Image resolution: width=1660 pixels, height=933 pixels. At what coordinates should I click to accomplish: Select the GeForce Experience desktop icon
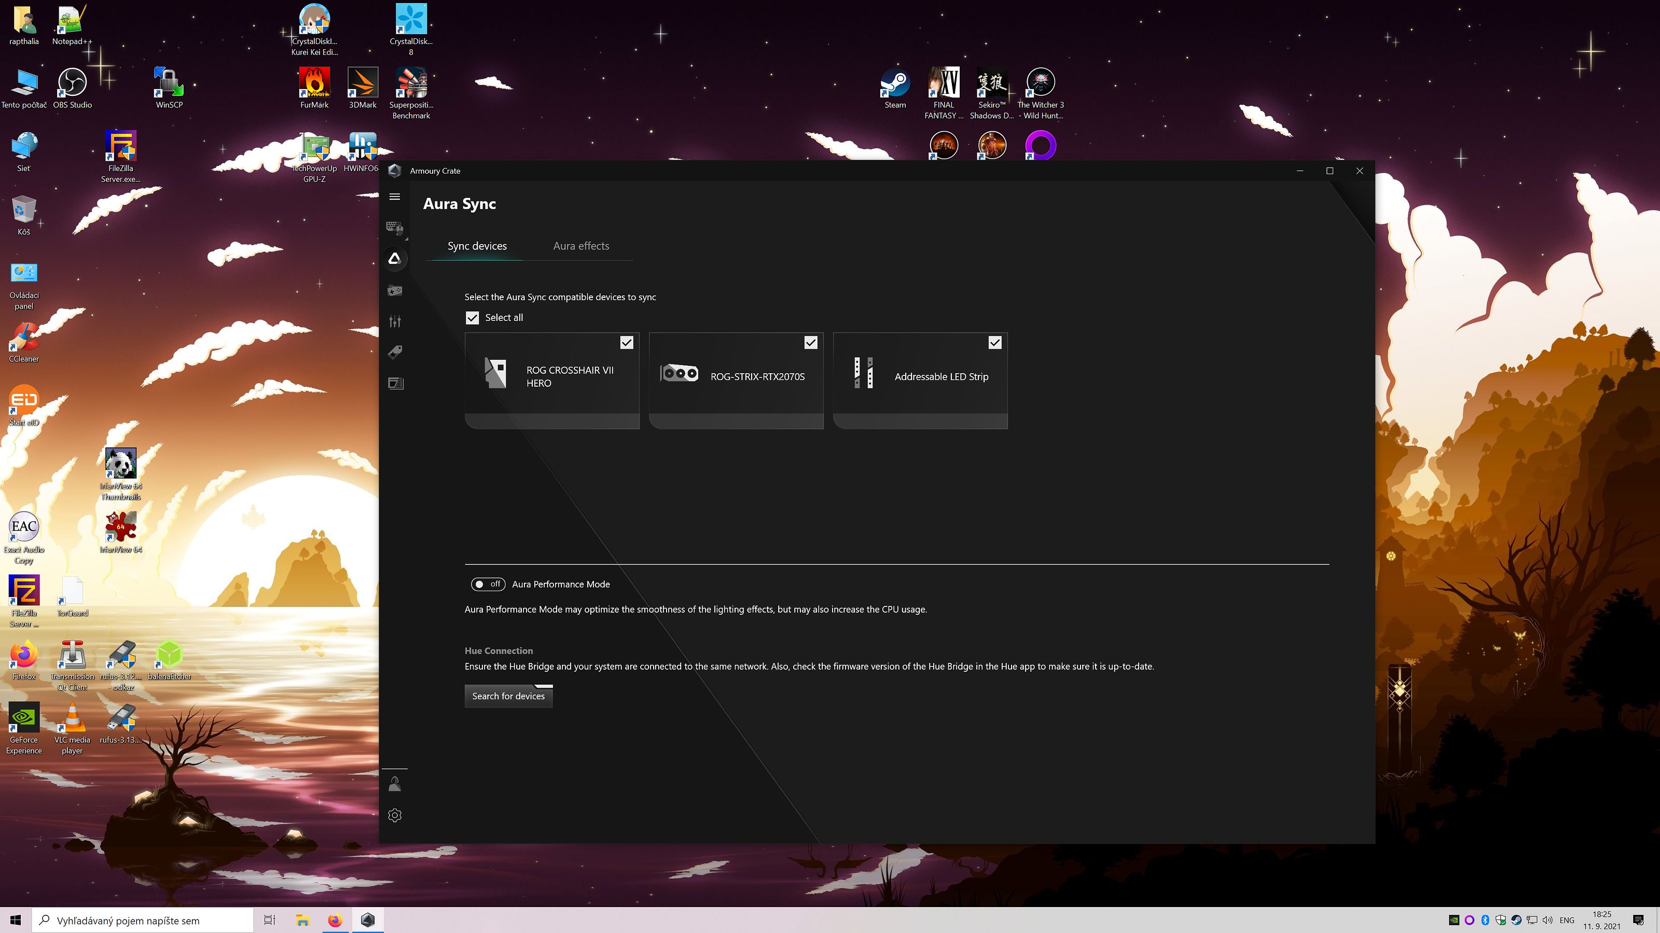tap(24, 729)
